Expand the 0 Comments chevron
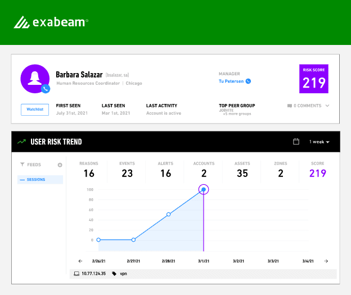Image resolution: width=351 pixels, height=295 pixels. (x=327, y=106)
